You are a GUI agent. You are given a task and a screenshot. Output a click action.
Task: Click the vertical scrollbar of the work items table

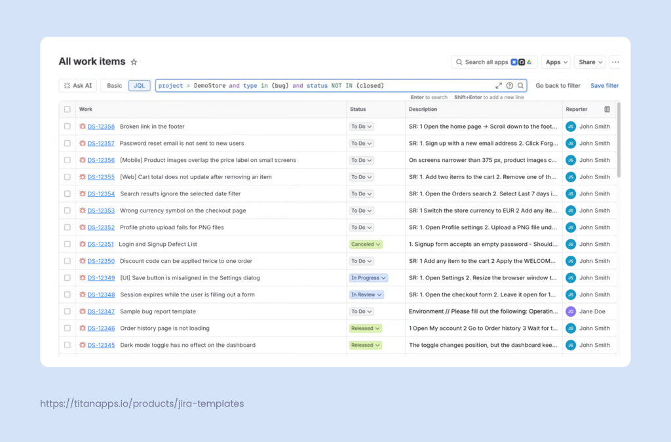(x=619, y=140)
